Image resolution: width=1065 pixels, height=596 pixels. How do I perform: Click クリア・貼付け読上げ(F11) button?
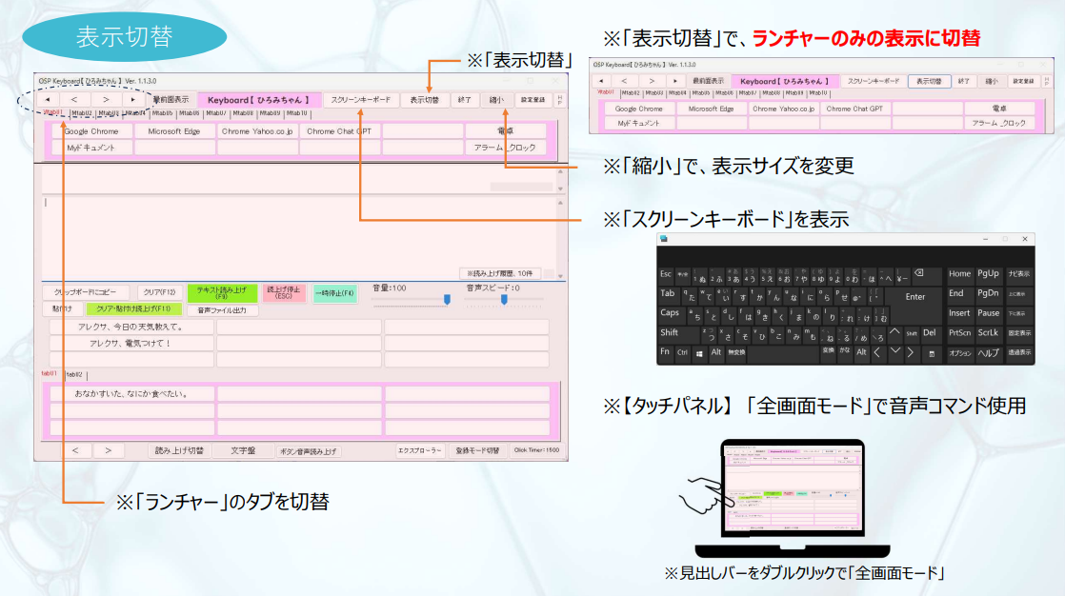(x=133, y=308)
